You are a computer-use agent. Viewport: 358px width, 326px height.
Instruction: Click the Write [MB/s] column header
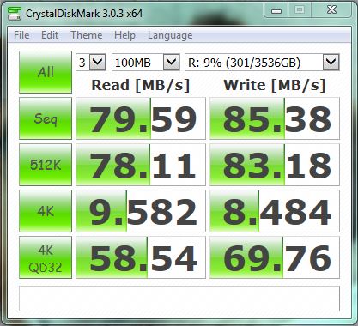pyautogui.click(x=275, y=85)
